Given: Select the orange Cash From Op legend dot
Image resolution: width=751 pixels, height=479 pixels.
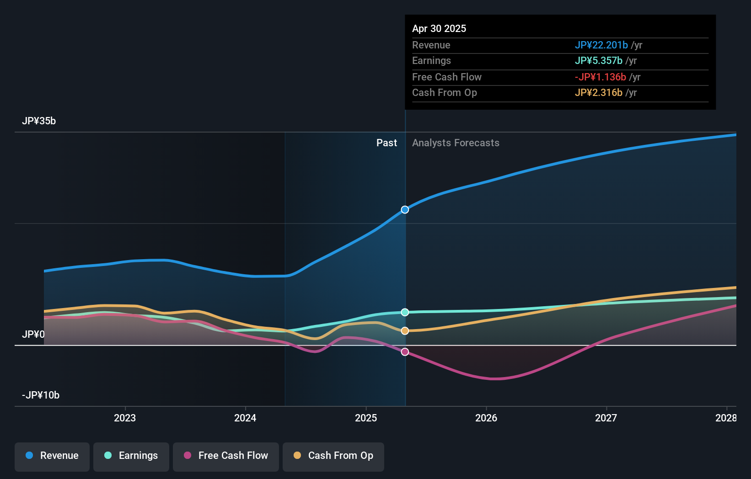Looking at the screenshot, I should pos(297,456).
